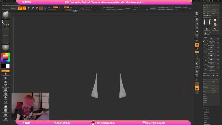222x125 pixels.
Task: Expand the ArrayMesh sub-palette
Action: tap(206, 110)
